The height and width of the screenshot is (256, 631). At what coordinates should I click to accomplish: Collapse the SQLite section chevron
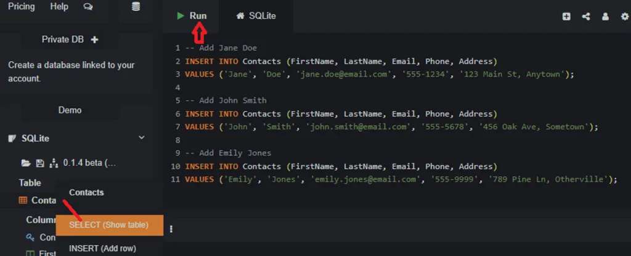click(141, 138)
